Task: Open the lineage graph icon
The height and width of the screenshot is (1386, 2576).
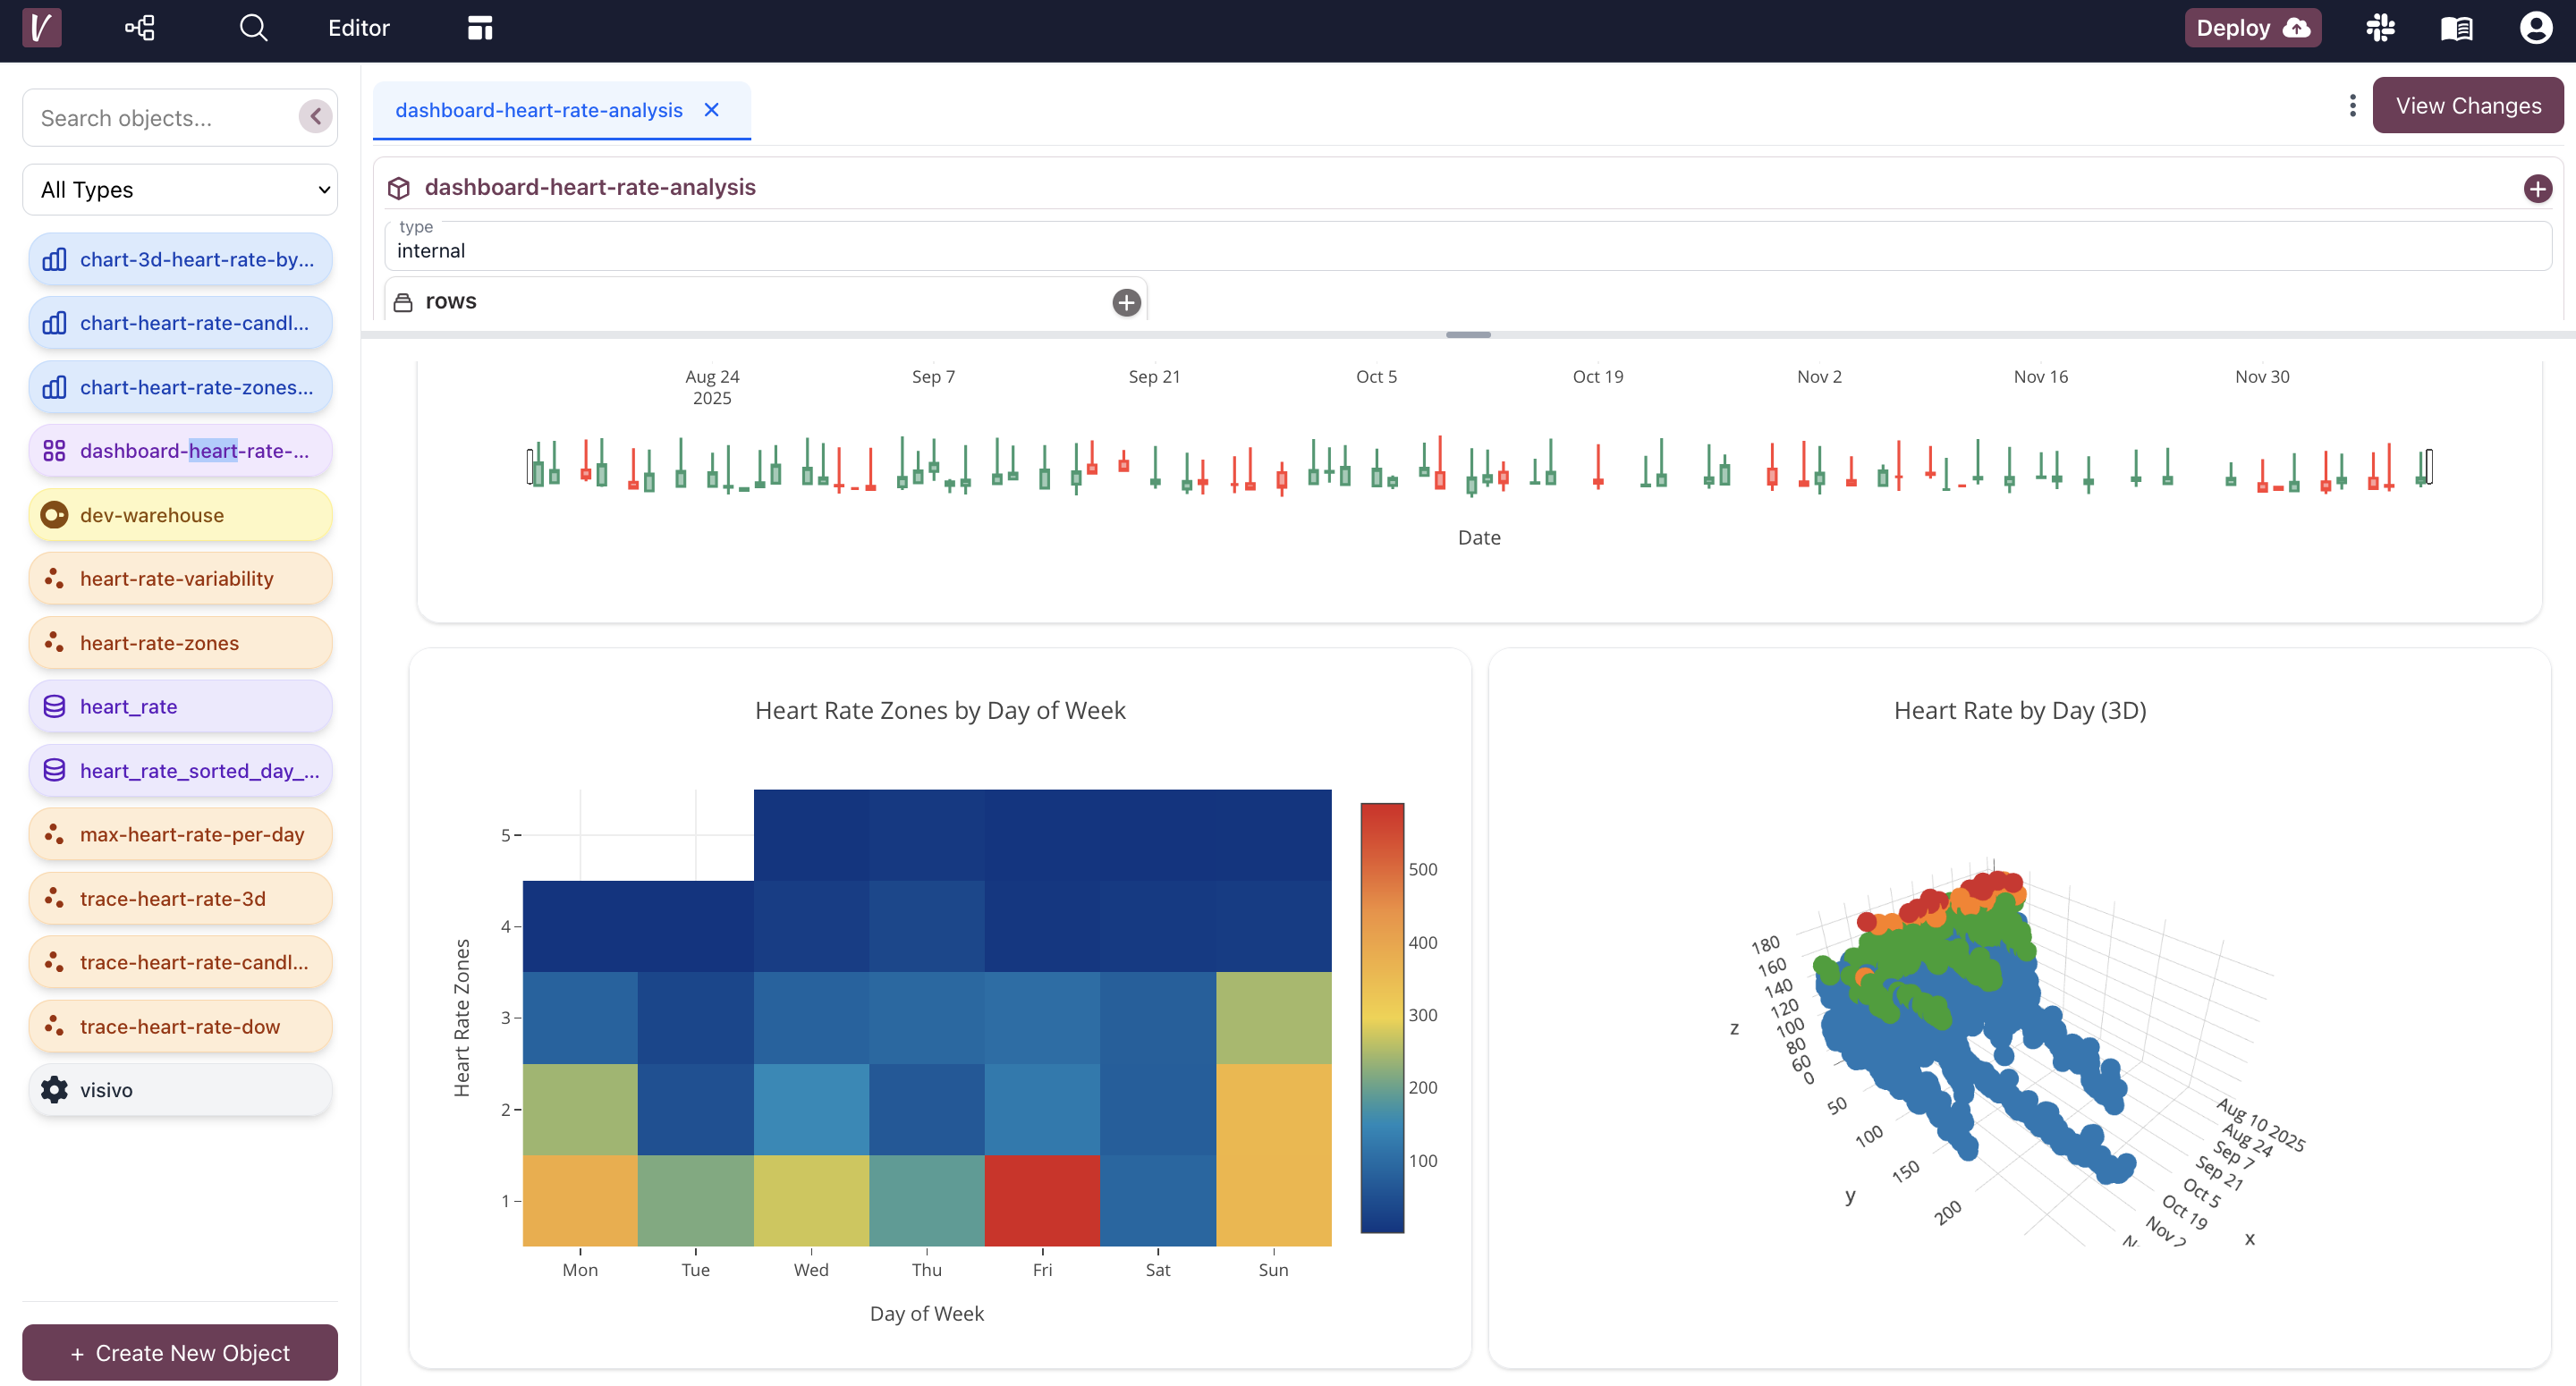Action: pos(140,28)
